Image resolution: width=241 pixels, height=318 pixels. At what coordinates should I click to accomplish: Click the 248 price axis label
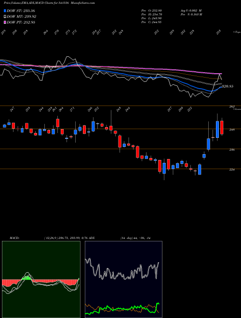click(x=232, y=130)
